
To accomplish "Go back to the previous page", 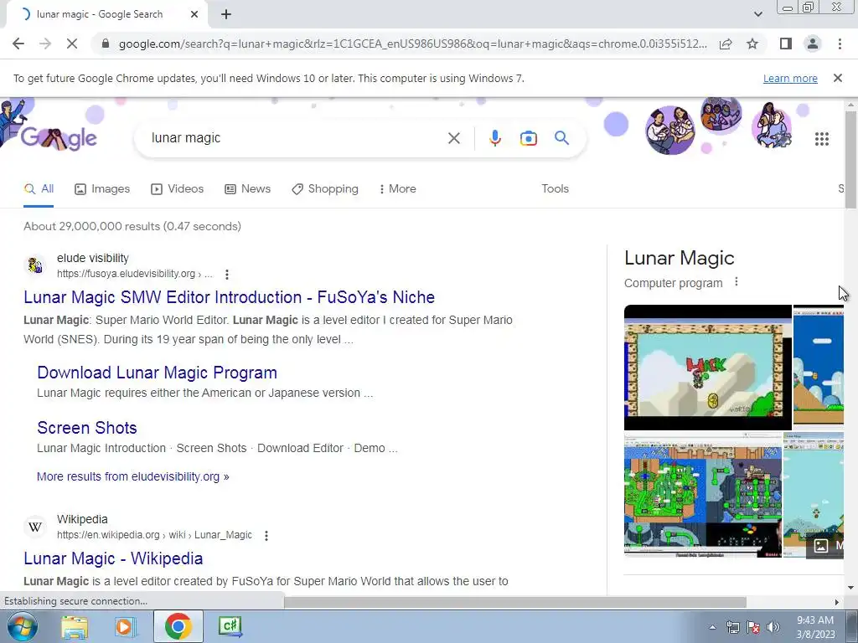I will [x=18, y=44].
